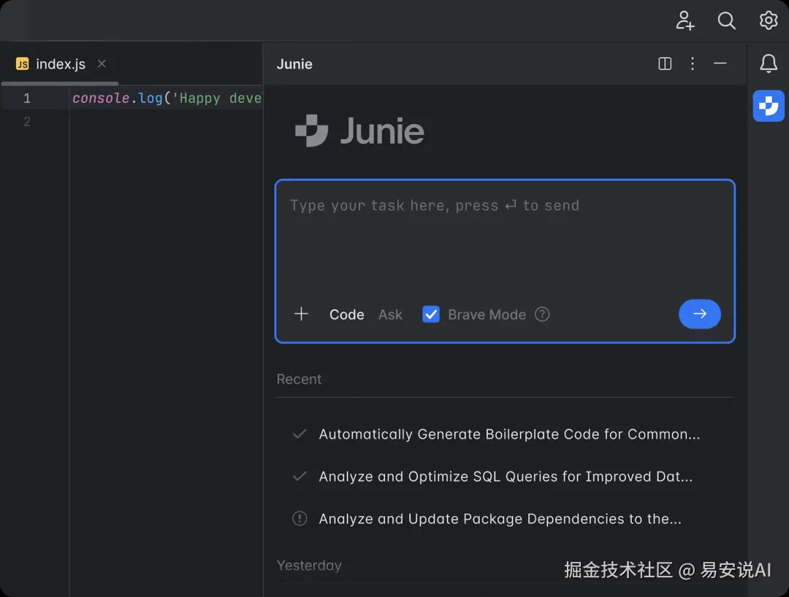Viewport: 789px width, 597px height.
Task: Click the Junie logo in the panel
Action: [x=359, y=131]
